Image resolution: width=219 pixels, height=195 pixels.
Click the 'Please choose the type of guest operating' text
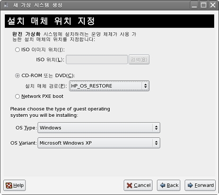pyautogui.click(x=60, y=109)
